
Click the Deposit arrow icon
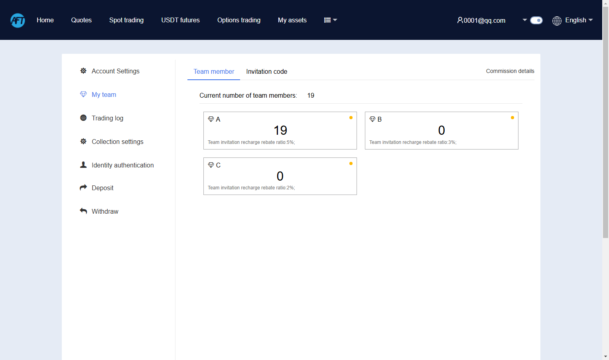(83, 187)
